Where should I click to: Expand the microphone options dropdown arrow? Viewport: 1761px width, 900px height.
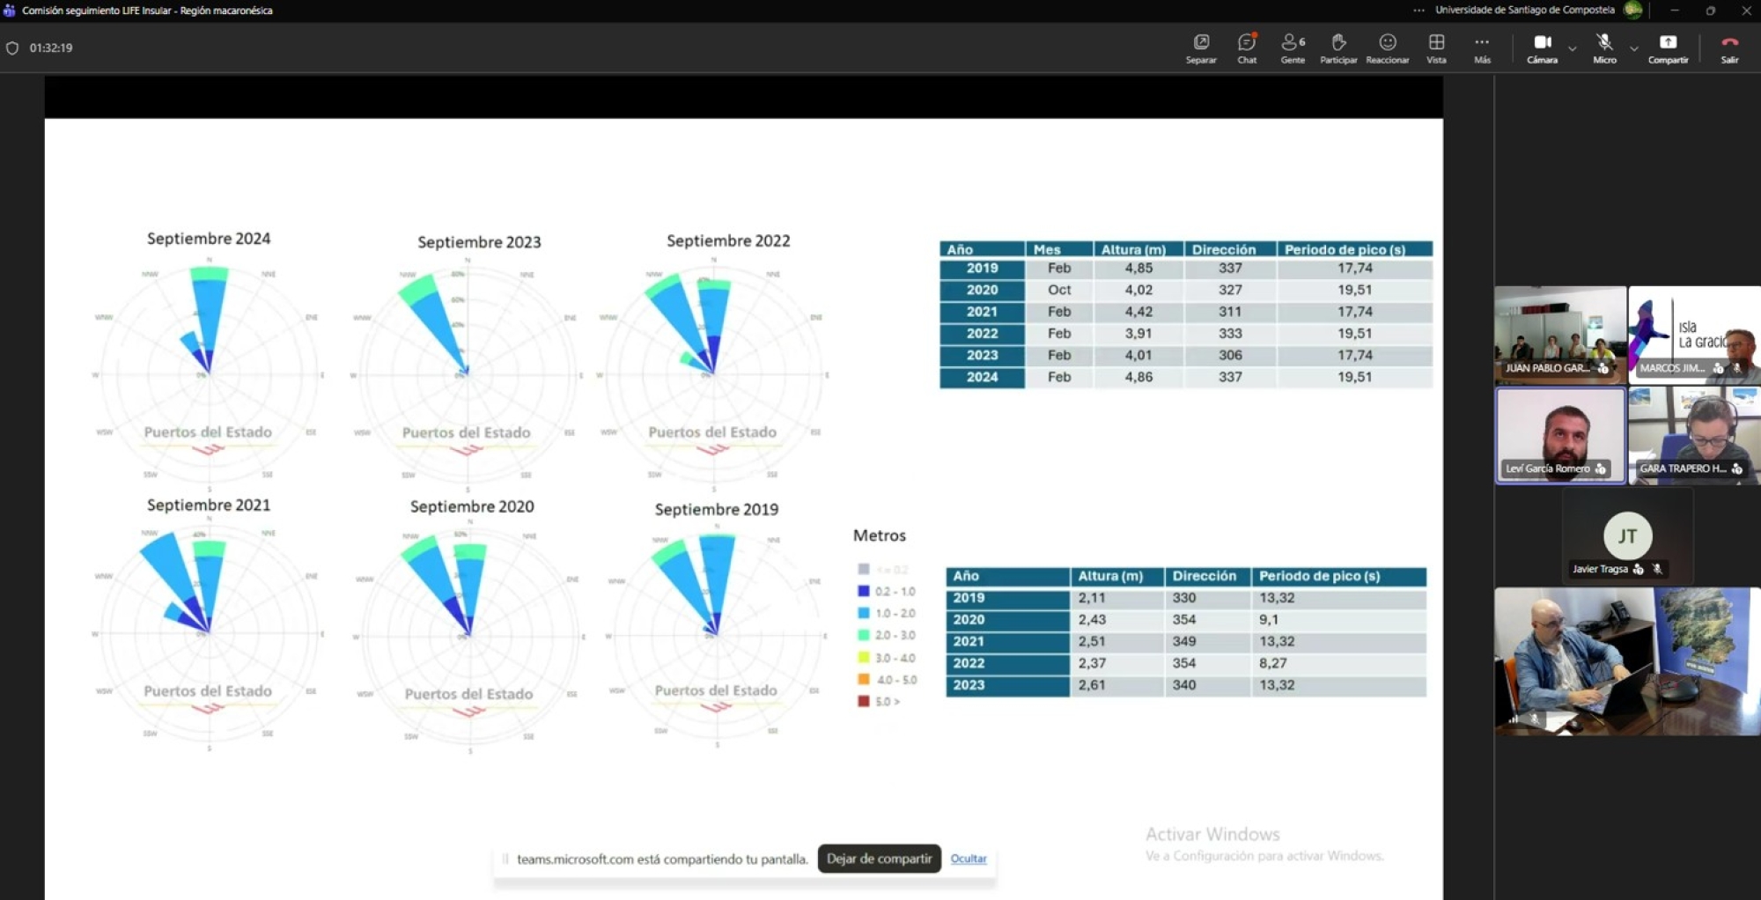[x=1634, y=48]
